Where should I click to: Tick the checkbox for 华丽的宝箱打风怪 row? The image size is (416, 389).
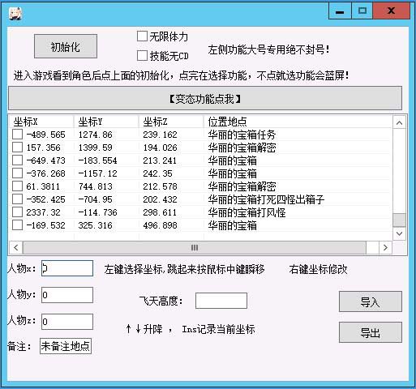click(17, 212)
